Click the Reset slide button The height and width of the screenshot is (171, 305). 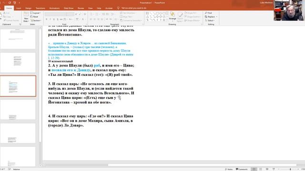34,17
